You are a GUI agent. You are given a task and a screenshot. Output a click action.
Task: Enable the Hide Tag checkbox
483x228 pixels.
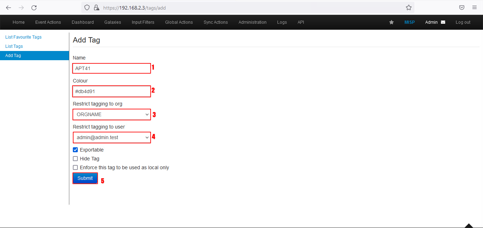(75, 159)
